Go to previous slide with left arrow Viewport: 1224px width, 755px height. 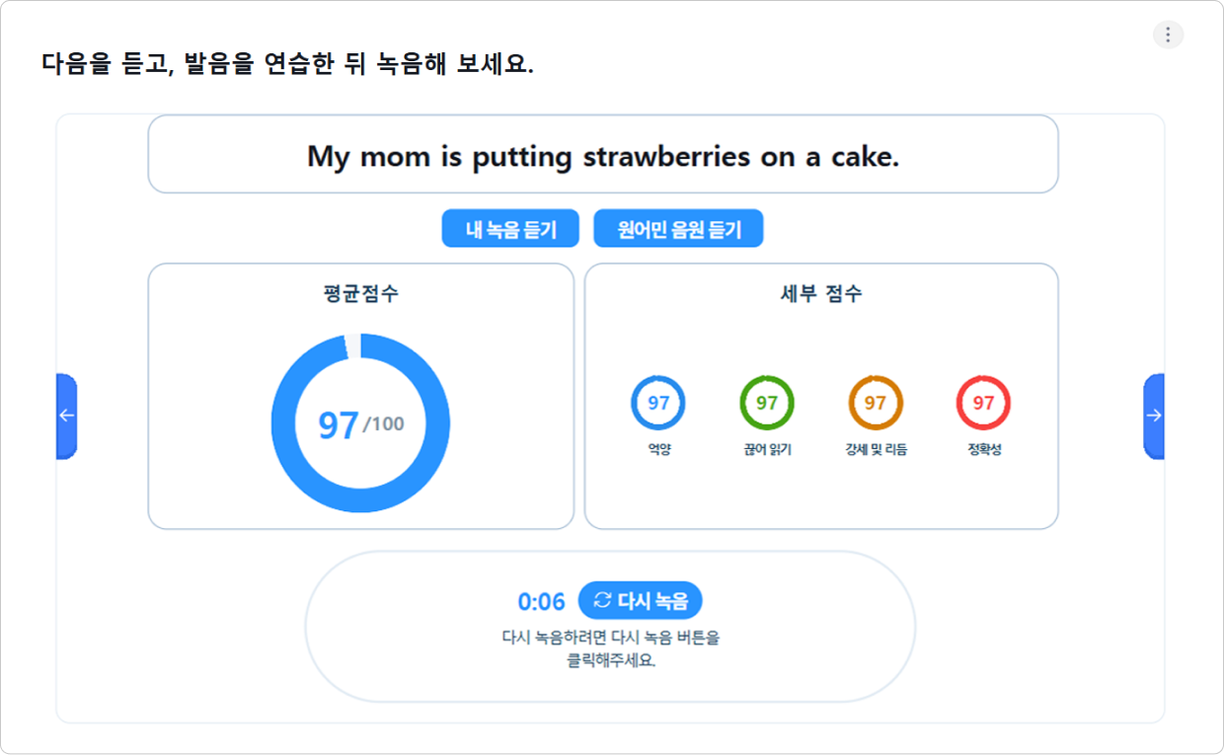coord(66,415)
